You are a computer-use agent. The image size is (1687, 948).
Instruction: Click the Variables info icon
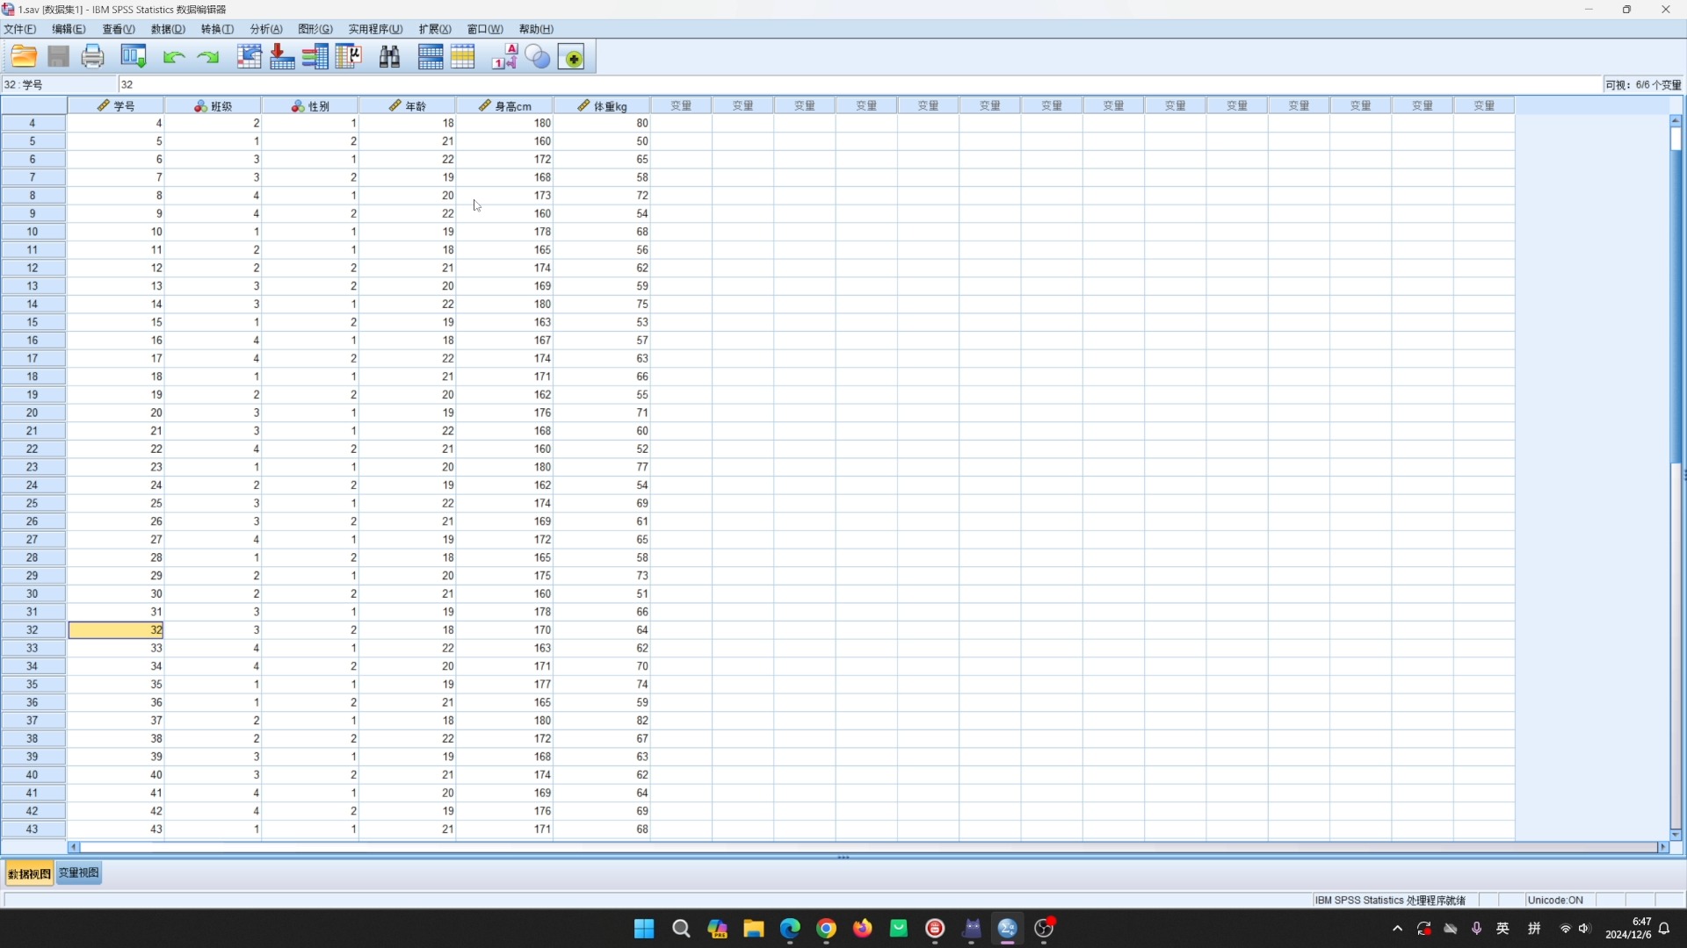point(315,57)
